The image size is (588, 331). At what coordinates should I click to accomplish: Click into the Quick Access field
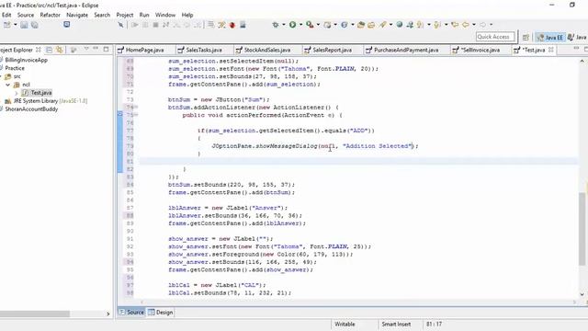pyautogui.click(x=495, y=37)
